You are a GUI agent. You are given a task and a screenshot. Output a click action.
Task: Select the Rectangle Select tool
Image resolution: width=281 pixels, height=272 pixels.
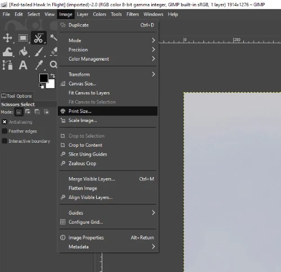[23, 38]
